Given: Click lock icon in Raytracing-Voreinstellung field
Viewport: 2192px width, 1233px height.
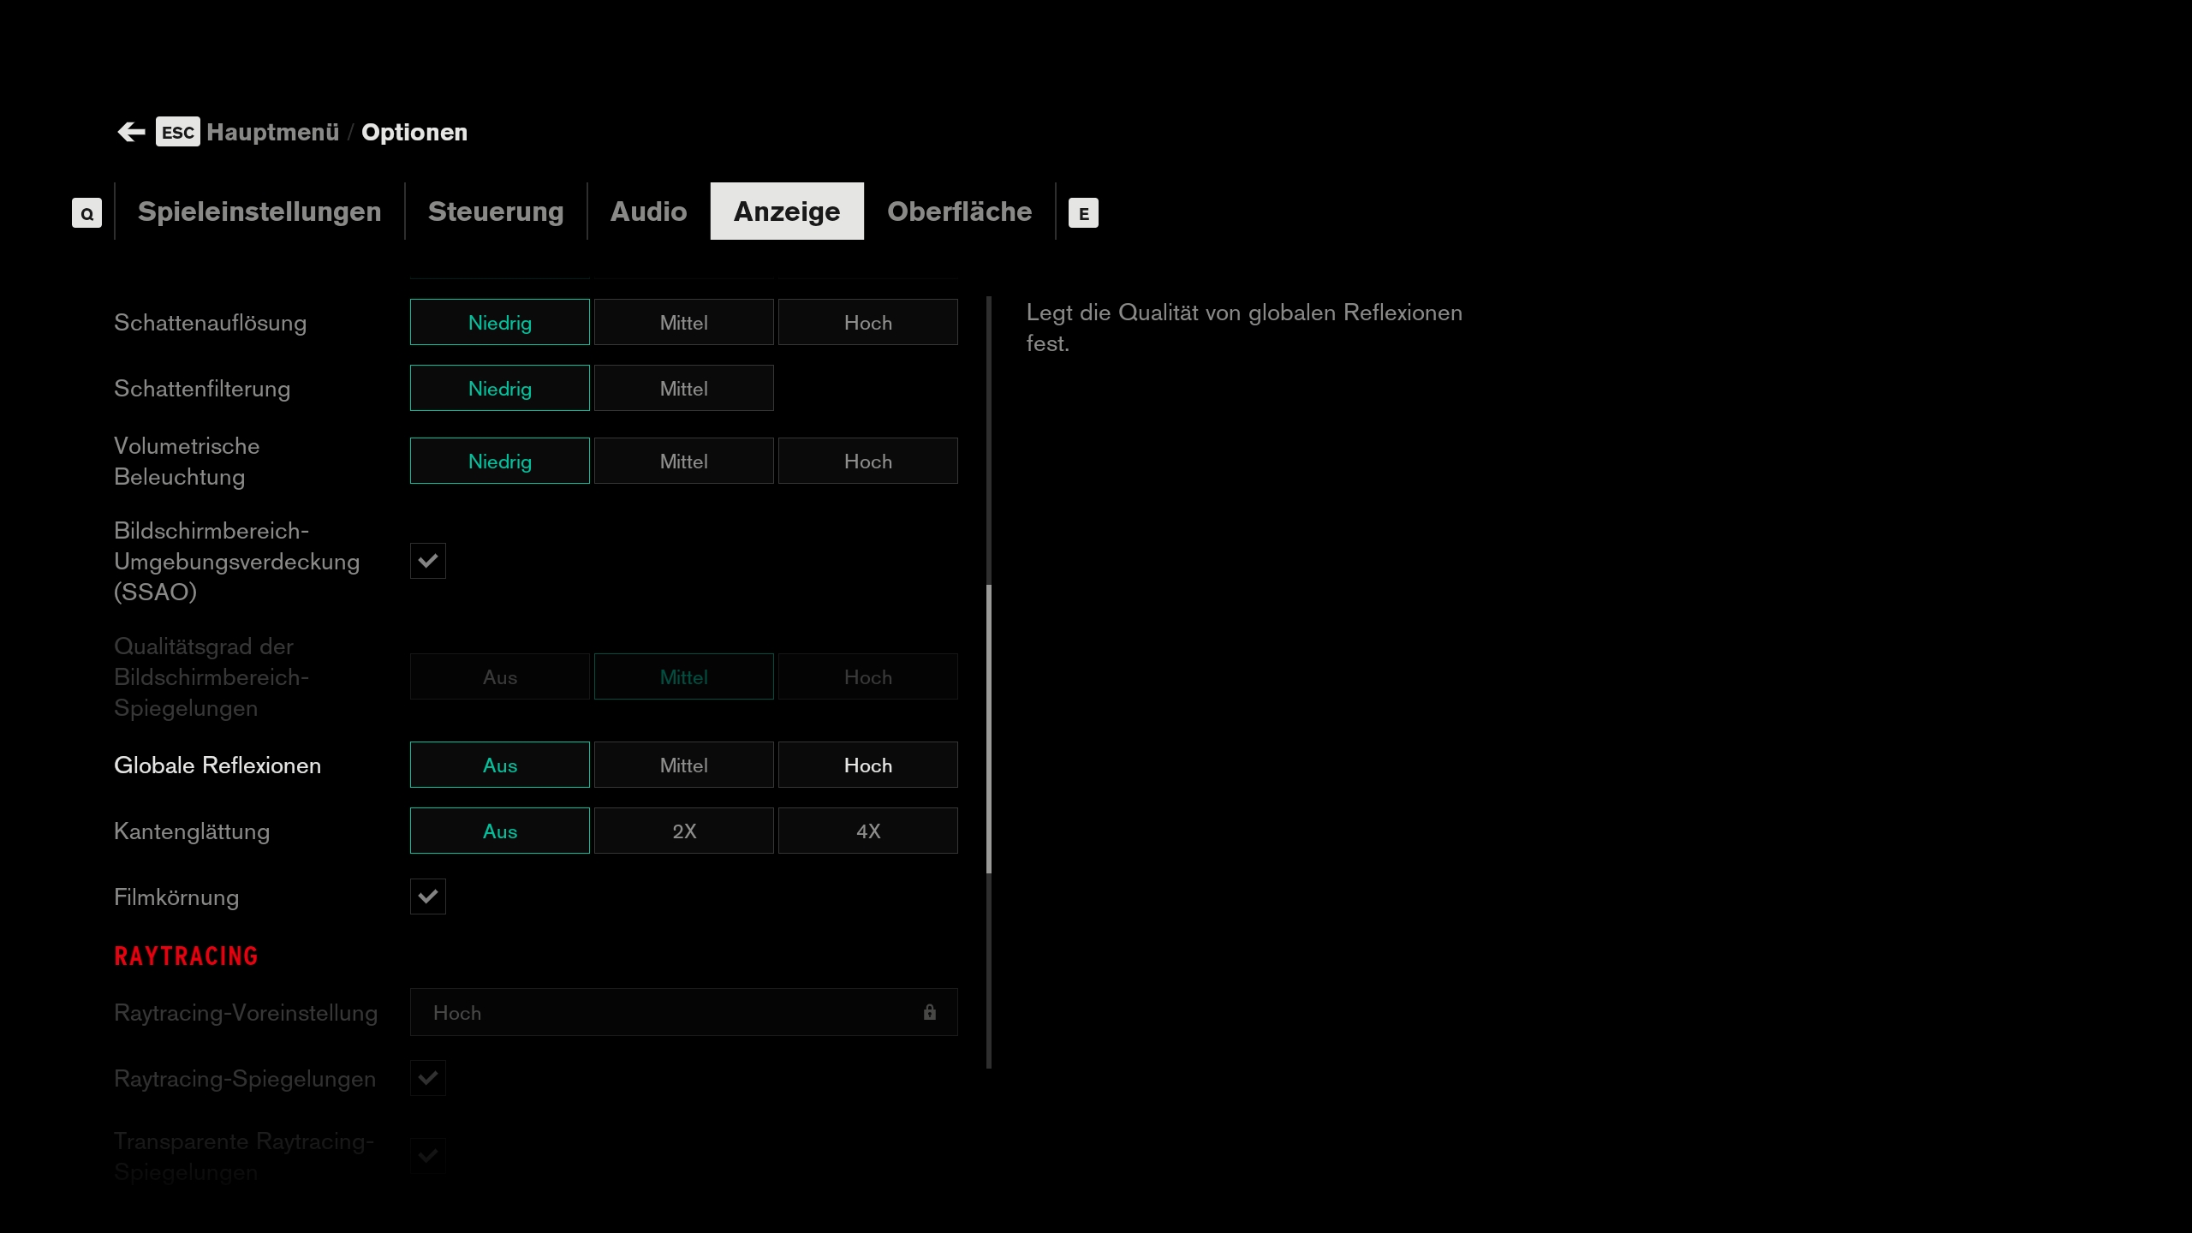Looking at the screenshot, I should [x=929, y=1013].
